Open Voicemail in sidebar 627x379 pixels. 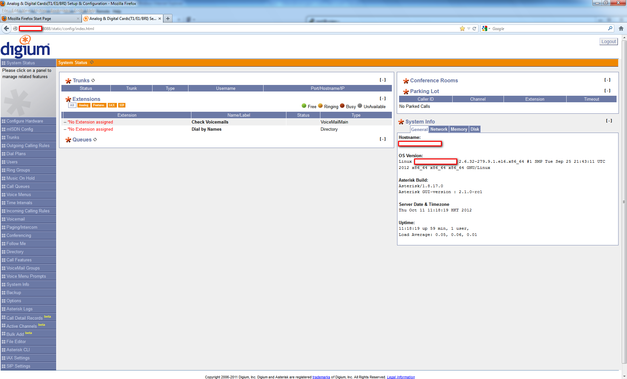click(x=28, y=219)
